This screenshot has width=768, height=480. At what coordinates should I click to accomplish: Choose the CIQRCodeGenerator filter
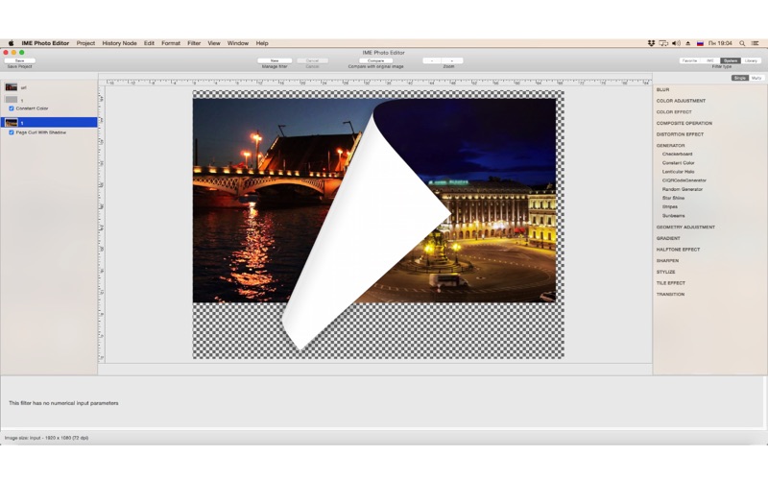pyautogui.click(x=684, y=180)
